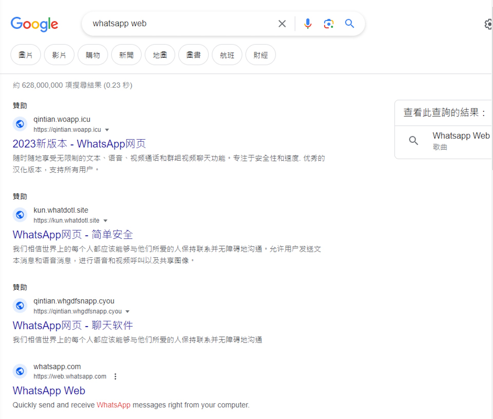Switch to the 航班 filter tab

[227, 55]
